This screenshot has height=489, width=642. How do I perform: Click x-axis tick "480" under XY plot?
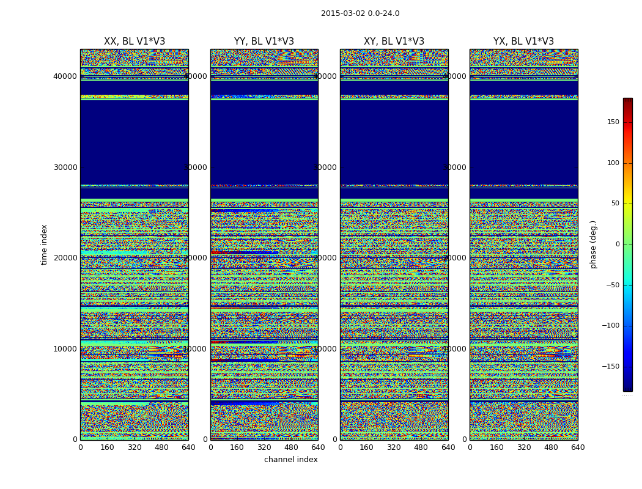click(421, 447)
